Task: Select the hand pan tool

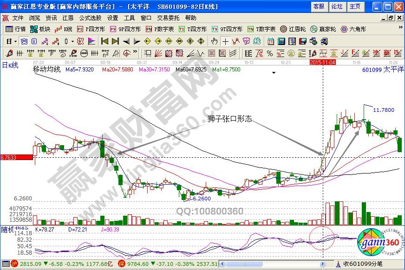Action: [x=214, y=41]
